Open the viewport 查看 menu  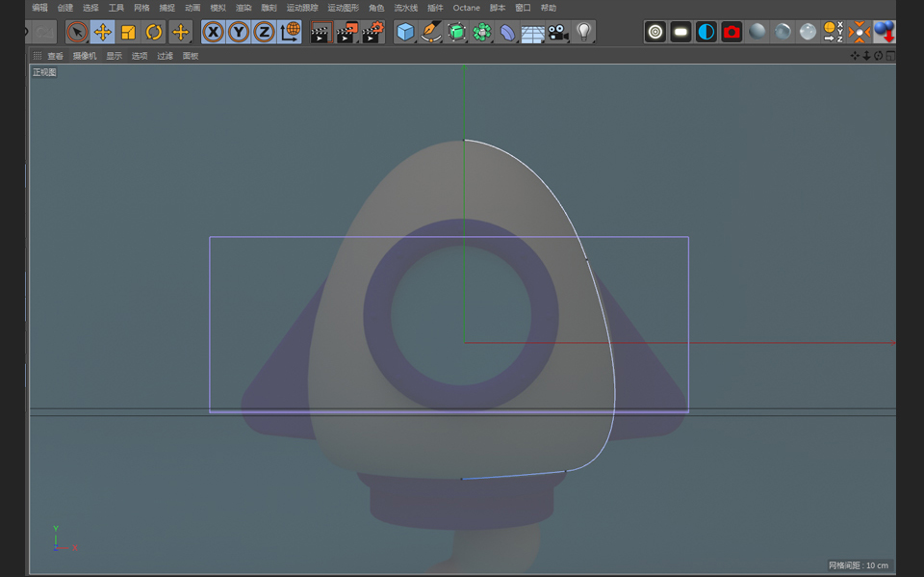pos(56,56)
